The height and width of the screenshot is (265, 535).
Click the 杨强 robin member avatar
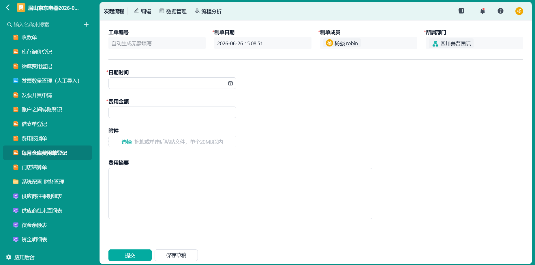(329, 43)
